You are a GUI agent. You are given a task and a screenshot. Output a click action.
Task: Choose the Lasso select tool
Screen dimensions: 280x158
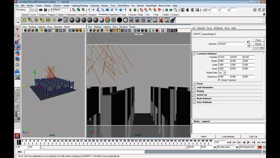(x=17, y=35)
